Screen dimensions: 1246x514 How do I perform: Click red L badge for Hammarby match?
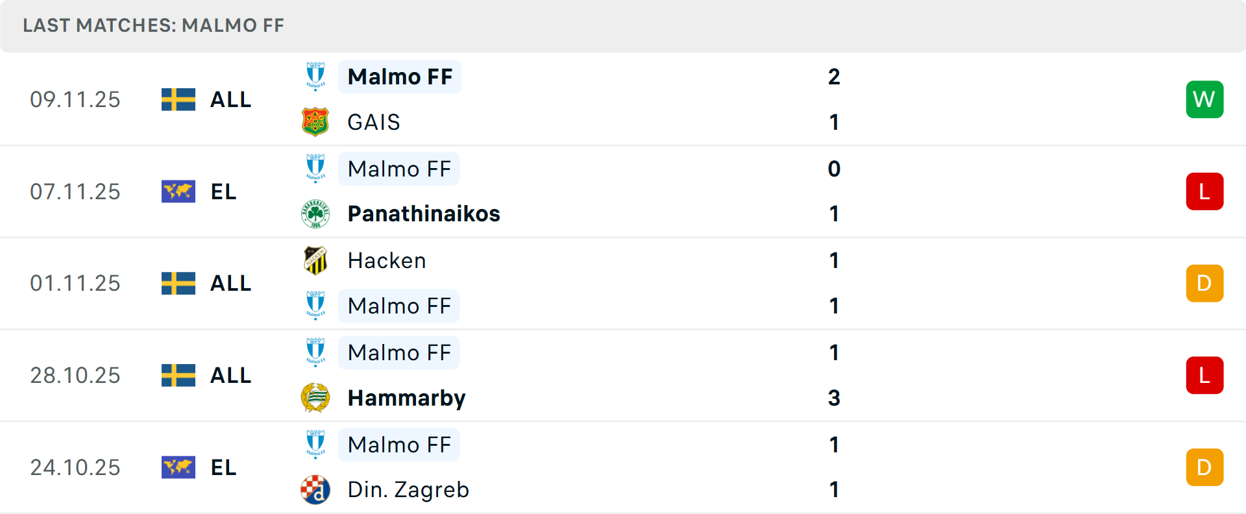(1204, 375)
